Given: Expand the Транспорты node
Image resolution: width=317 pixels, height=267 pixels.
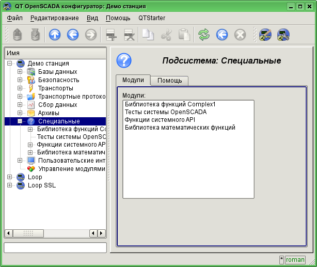Looking at the screenshot, I should [20, 88].
